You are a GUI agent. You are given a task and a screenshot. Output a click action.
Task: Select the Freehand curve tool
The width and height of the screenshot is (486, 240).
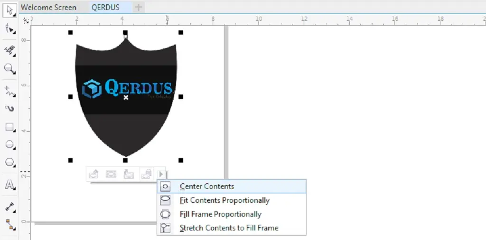pos(10,92)
